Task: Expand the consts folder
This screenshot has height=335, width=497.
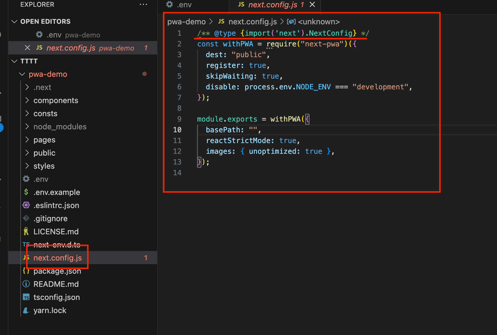Action: [x=27, y=114]
